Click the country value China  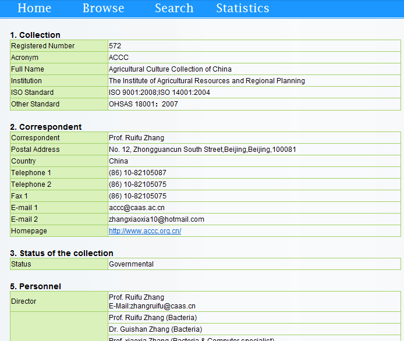119,161
